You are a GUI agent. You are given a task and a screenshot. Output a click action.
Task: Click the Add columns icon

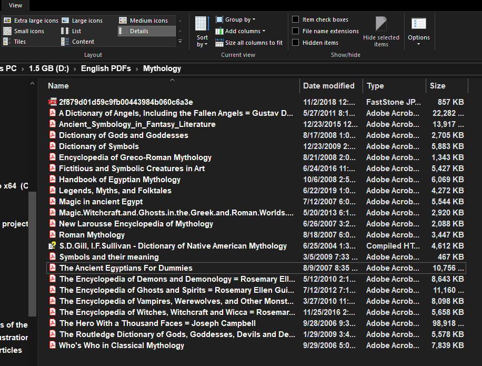tap(219, 31)
